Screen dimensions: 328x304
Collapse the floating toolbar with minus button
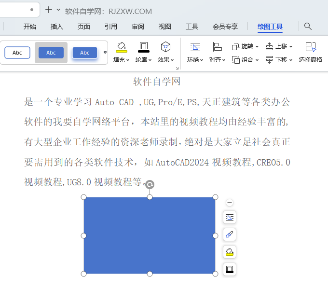pos(230,203)
